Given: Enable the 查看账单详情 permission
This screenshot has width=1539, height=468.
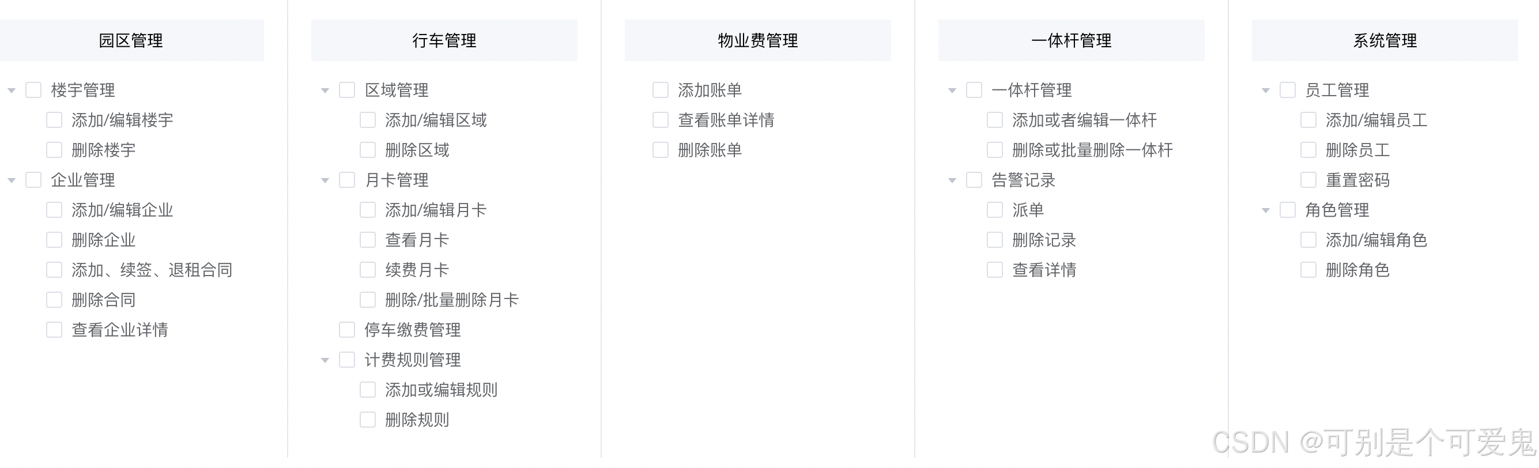Looking at the screenshot, I should pyautogui.click(x=660, y=119).
